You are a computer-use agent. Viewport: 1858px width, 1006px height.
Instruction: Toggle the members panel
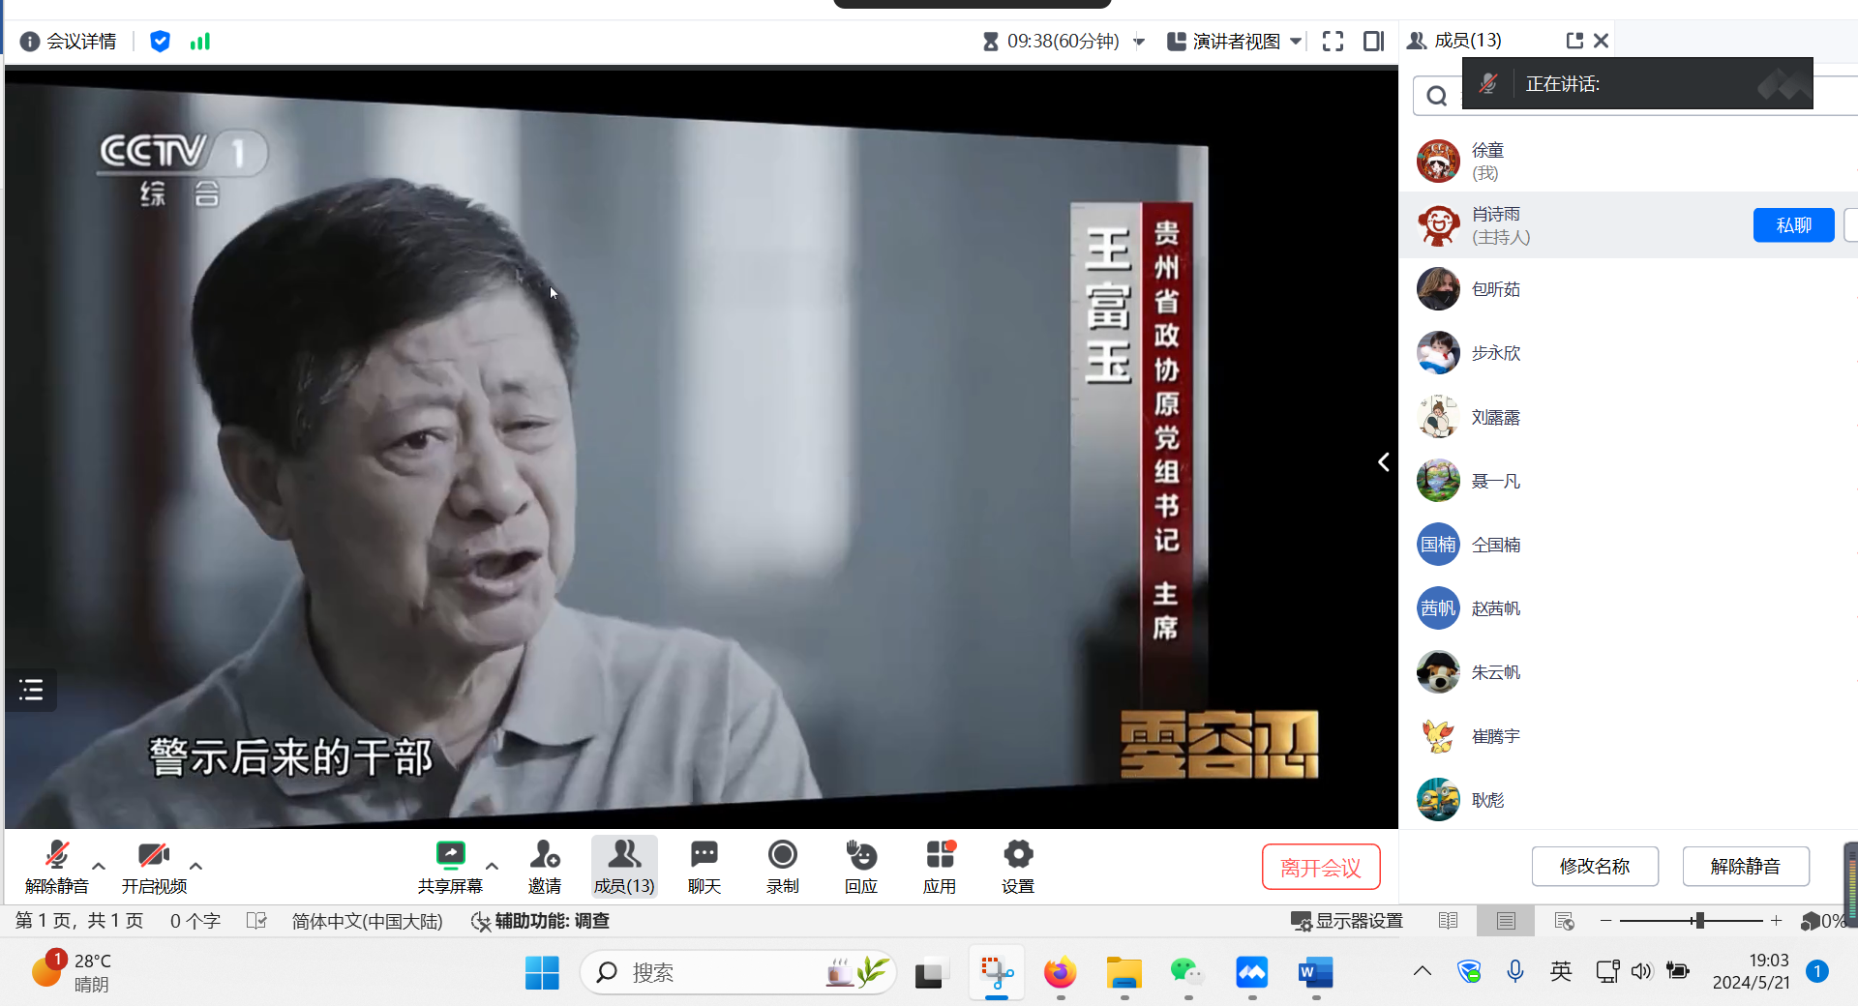tap(624, 866)
